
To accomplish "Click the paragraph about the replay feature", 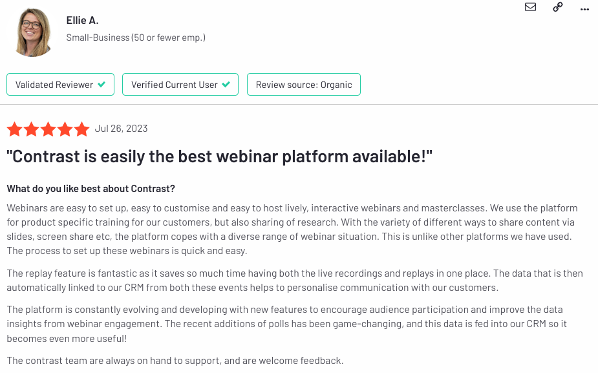I will tap(294, 281).
